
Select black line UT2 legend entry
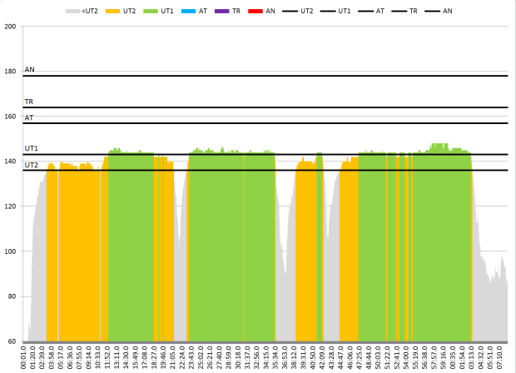[297, 11]
